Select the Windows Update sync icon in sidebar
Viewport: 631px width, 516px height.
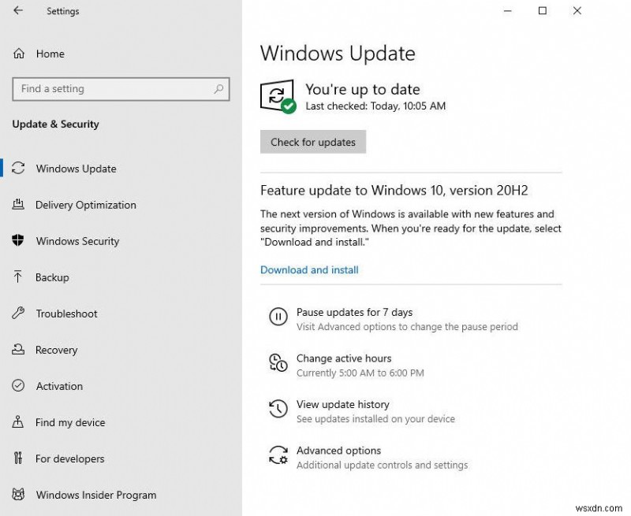pyautogui.click(x=17, y=168)
